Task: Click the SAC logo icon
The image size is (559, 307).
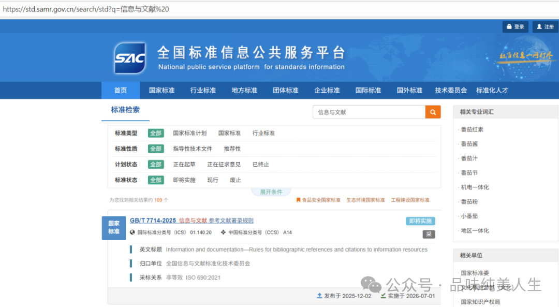Action: click(130, 58)
